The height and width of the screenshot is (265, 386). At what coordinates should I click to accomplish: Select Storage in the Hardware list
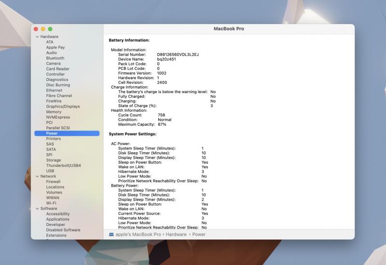(54, 160)
